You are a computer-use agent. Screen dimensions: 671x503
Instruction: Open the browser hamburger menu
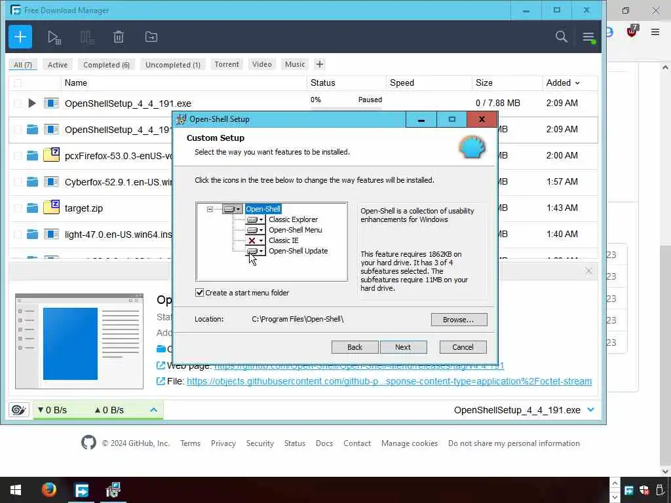655,31
